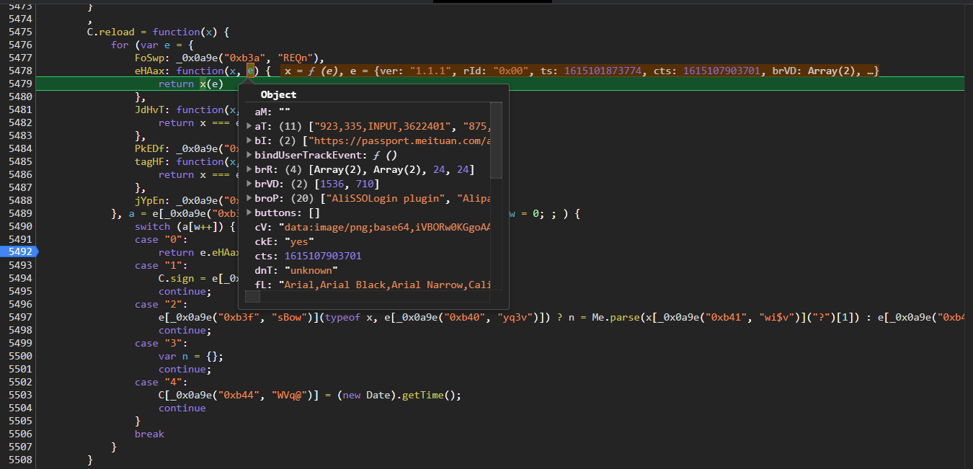Set a breakpoint on line 5478

[19, 71]
